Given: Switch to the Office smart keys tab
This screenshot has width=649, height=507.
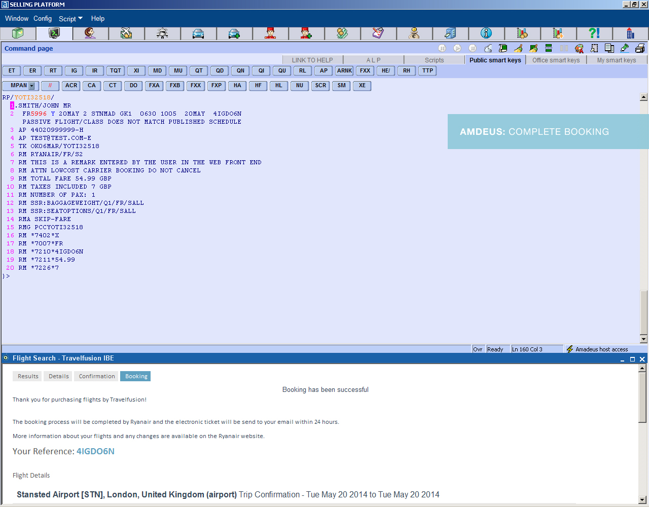Looking at the screenshot, I should tap(556, 60).
